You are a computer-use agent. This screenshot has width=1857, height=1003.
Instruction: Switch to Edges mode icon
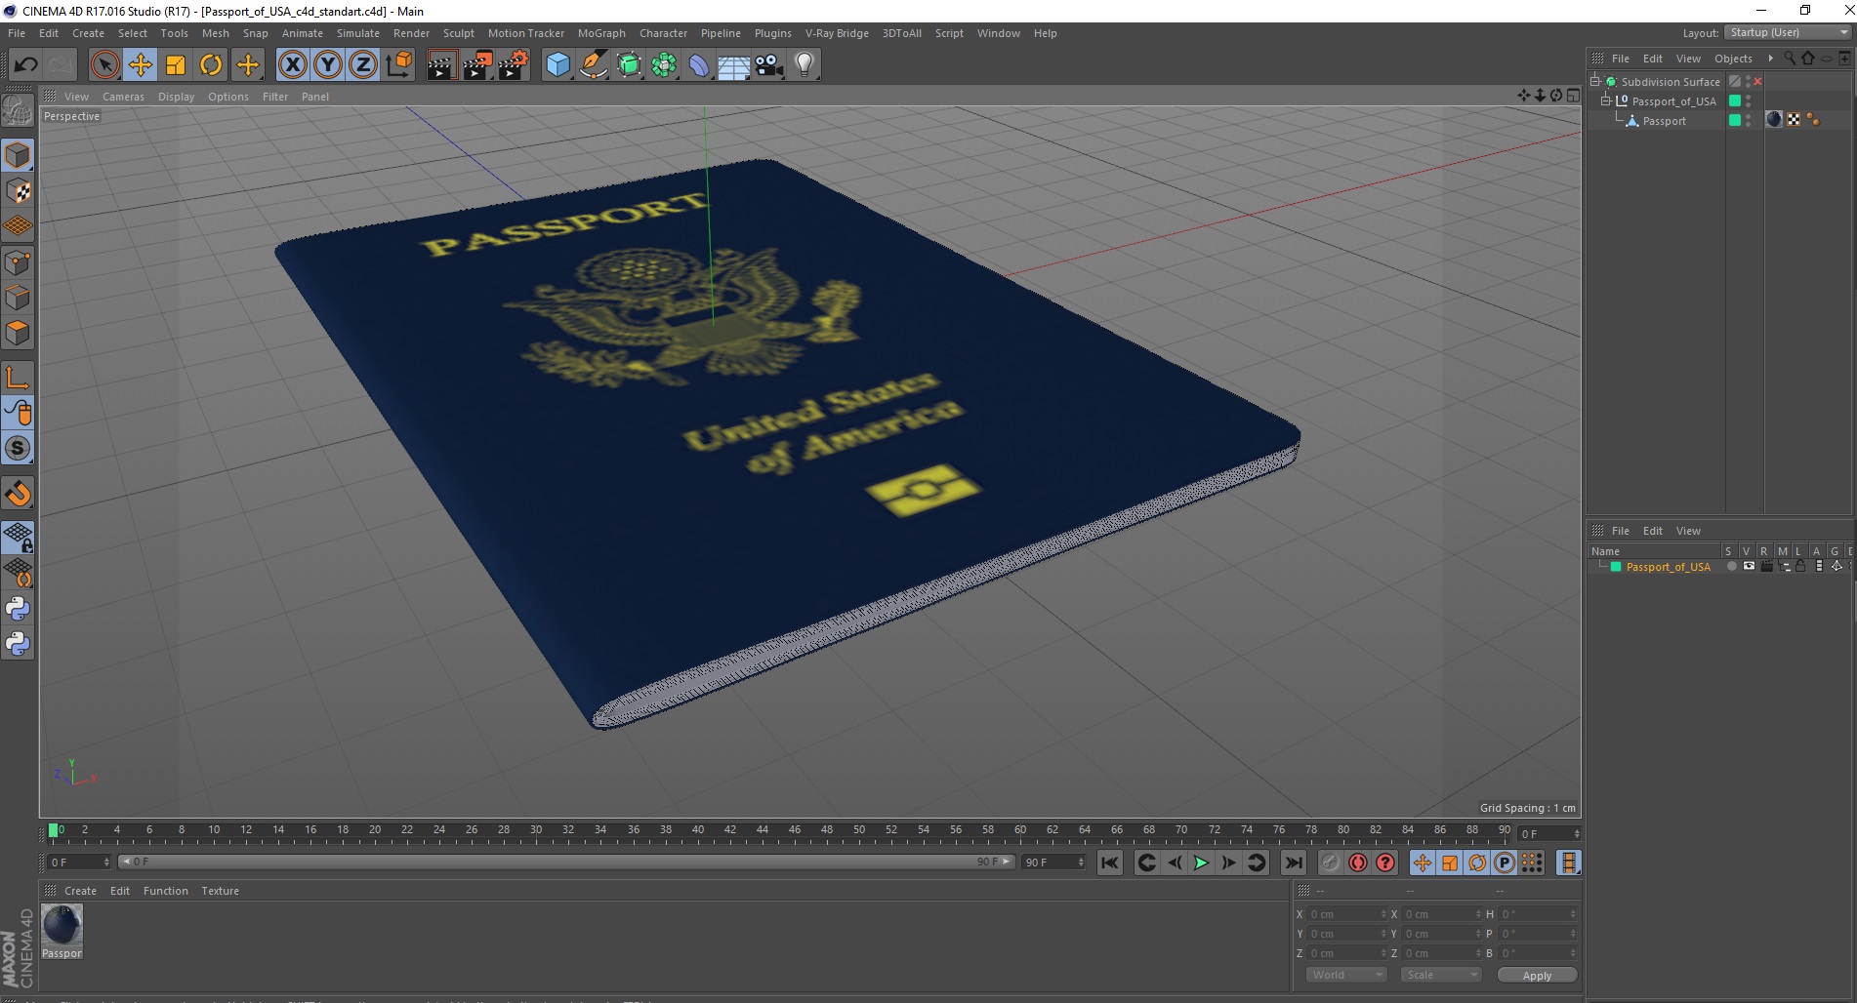[18, 298]
